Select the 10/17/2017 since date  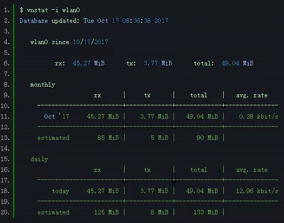[91, 42]
